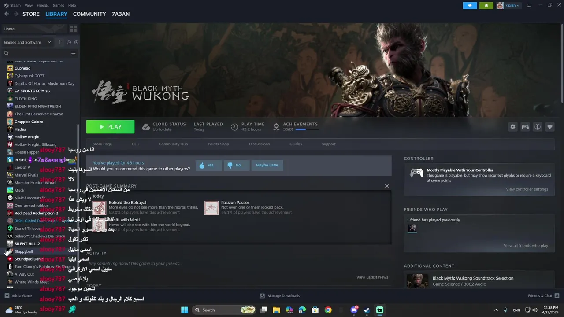Click the achievements gear icon
Screen dimensions: 564x317
pos(276,127)
